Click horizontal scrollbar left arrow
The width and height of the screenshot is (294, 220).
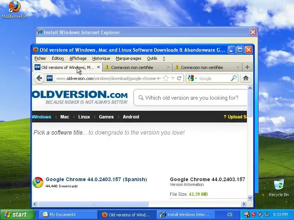click(x=35, y=204)
